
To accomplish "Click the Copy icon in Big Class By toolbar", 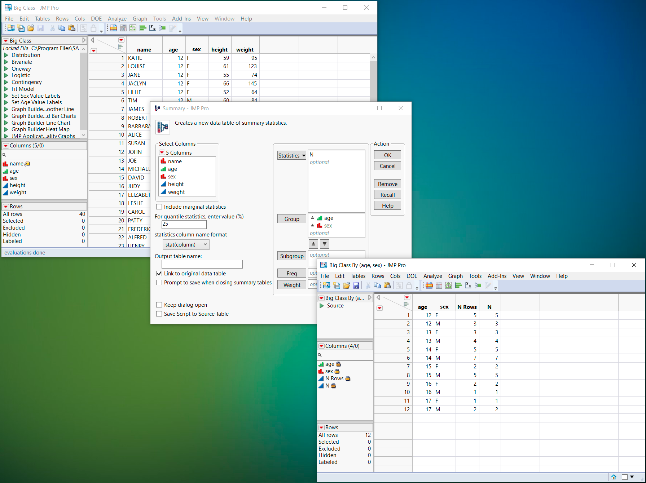I will pos(377,285).
